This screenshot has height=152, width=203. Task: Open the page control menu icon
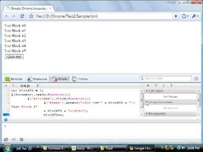[185, 16]
